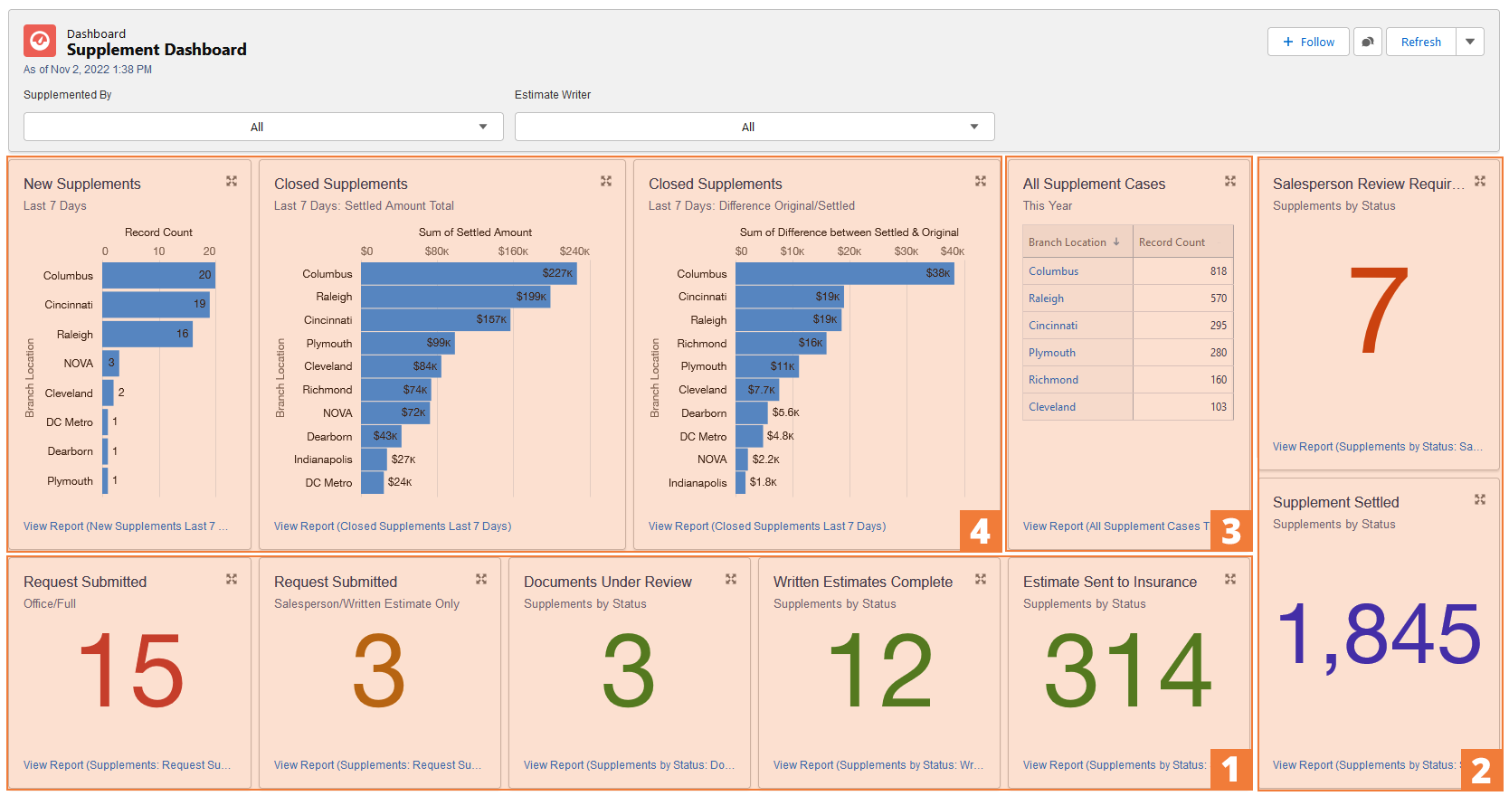
Task: Open the dashboard collaboration feed icon
Action: click(1368, 43)
